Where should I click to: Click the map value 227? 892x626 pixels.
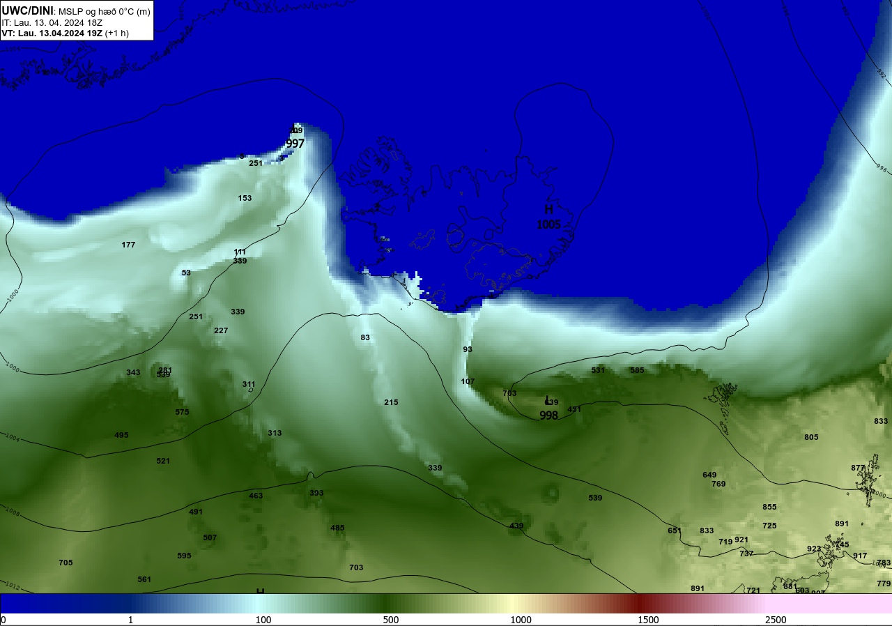(221, 330)
